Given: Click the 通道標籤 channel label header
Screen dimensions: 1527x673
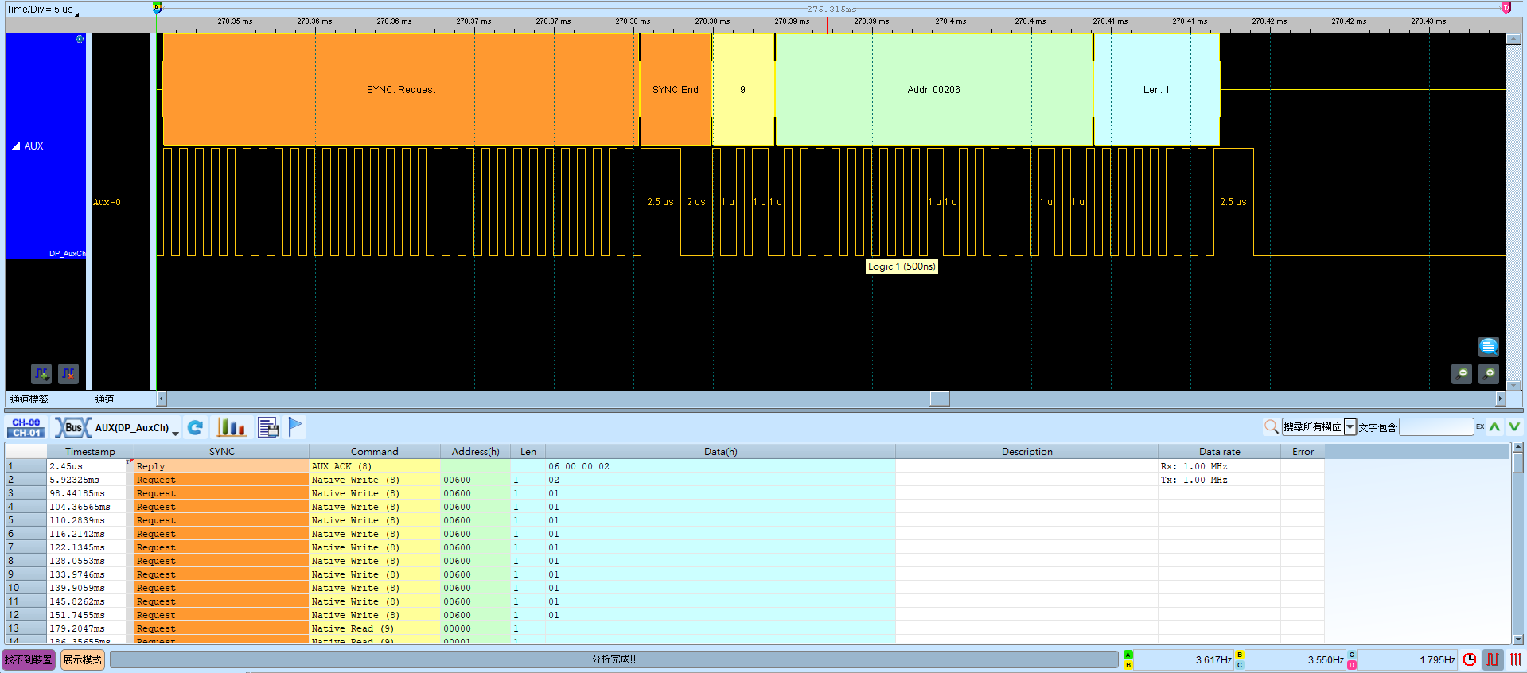Looking at the screenshot, I should (29, 399).
